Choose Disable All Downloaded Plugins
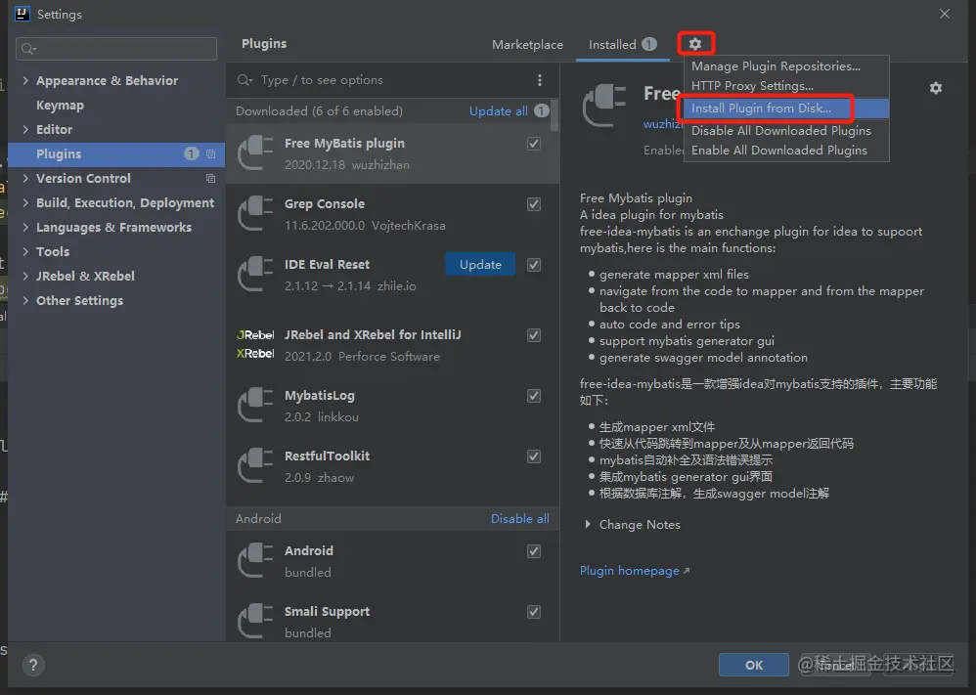 (x=787, y=131)
